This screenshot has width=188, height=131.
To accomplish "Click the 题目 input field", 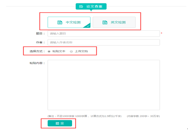I will coord(104,34).
